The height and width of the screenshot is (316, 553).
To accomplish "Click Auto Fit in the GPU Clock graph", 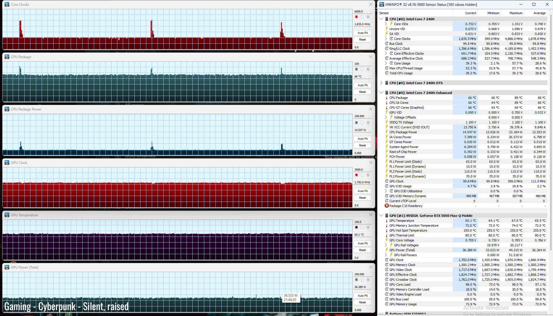I will 362,191.
